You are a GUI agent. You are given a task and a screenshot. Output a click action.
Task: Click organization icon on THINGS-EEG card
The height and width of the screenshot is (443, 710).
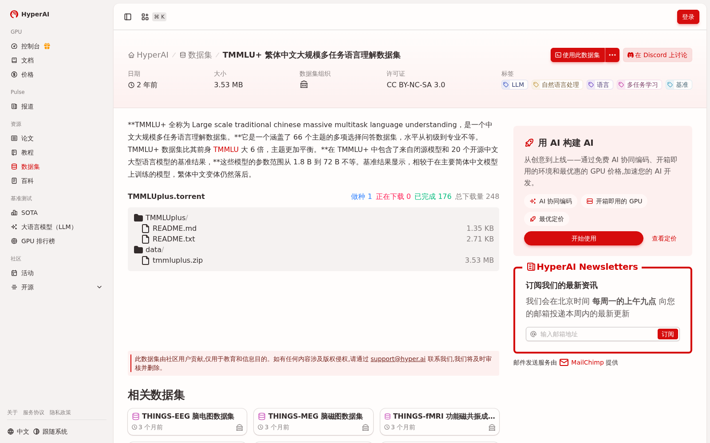pyautogui.click(x=240, y=427)
